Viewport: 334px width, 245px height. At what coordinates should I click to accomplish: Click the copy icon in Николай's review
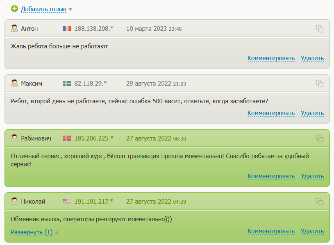(320, 201)
